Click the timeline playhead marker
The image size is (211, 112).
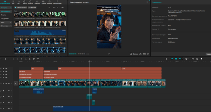click(89, 61)
